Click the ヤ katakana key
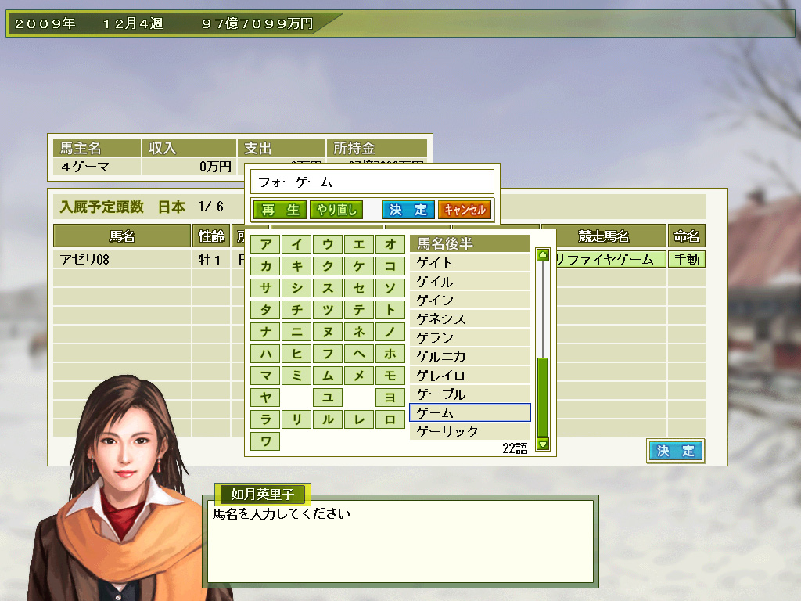This screenshot has width=801, height=601. click(x=266, y=398)
